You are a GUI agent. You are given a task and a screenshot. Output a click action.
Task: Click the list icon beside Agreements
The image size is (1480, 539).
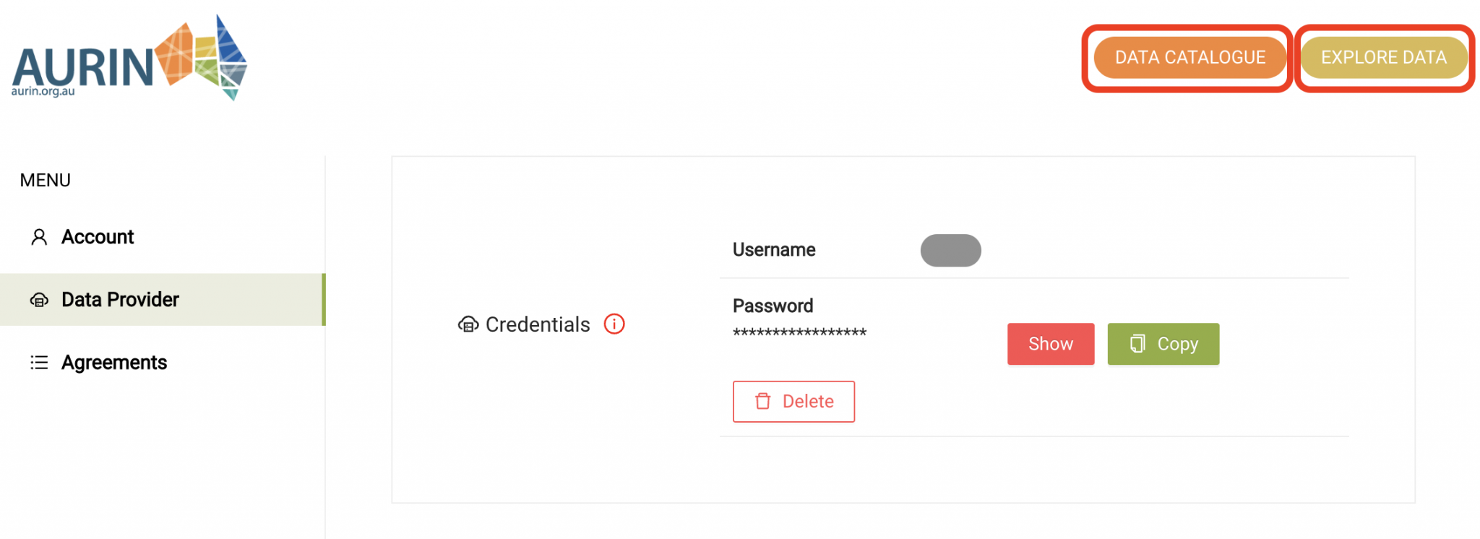pyautogui.click(x=39, y=363)
